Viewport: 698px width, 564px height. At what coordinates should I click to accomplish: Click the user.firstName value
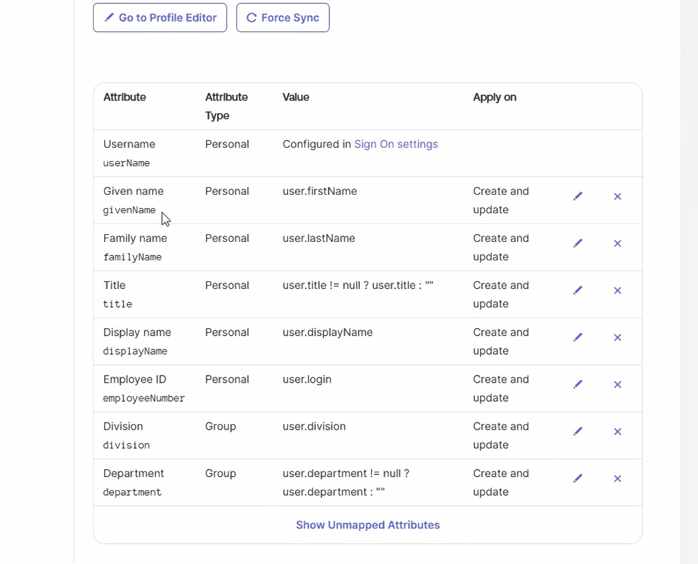(320, 191)
